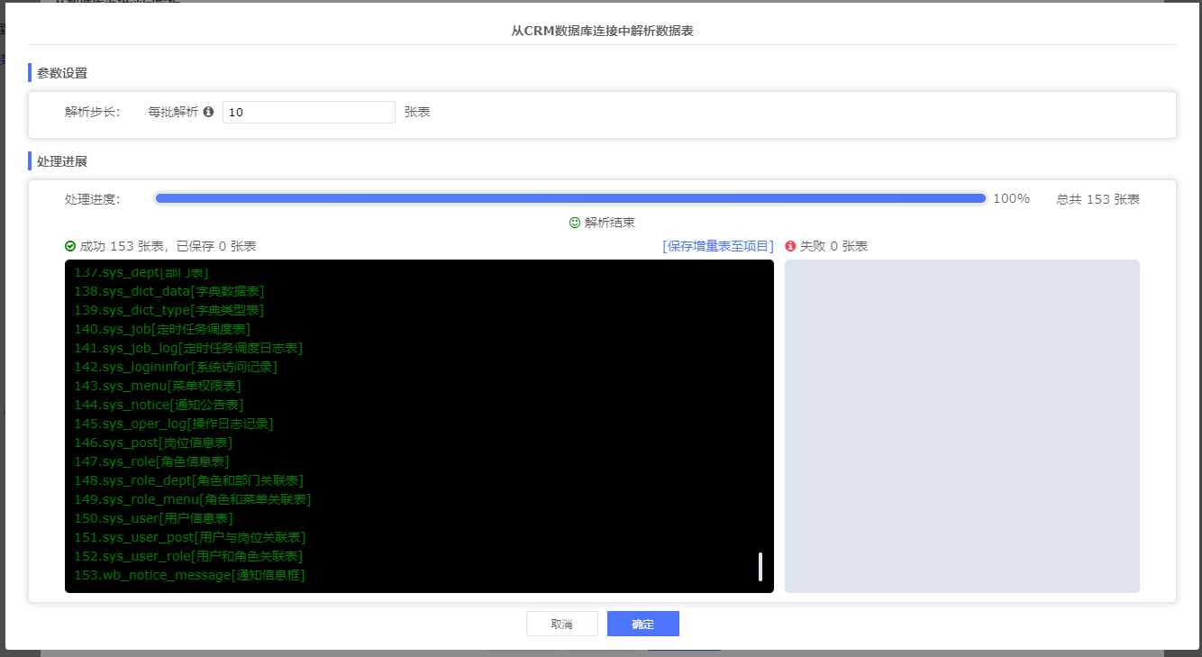1202x657 pixels.
Task: Select log row 144.sys_notice
Action: pyautogui.click(x=159, y=405)
